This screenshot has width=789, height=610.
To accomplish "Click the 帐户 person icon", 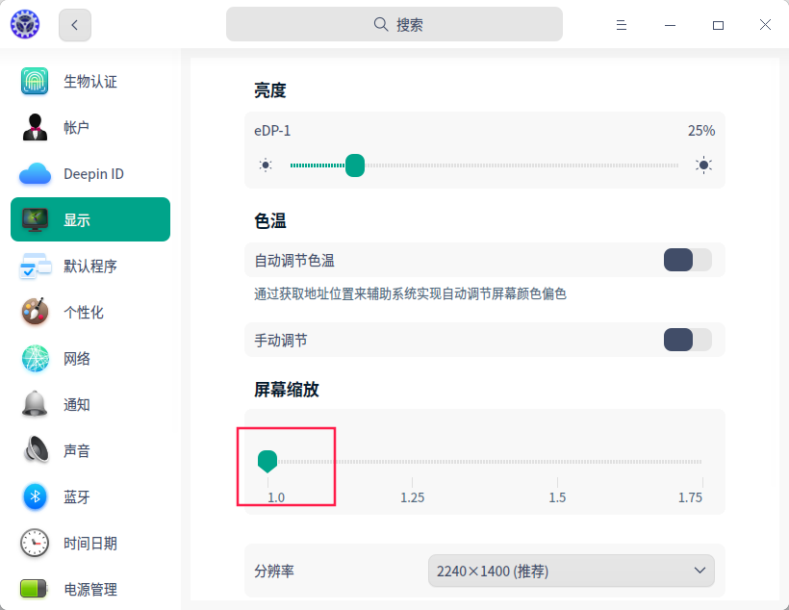I will pyautogui.click(x=35, y=127).
